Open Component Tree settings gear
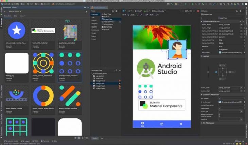Screen dimensions: 248x145 [x=116, y=70]
